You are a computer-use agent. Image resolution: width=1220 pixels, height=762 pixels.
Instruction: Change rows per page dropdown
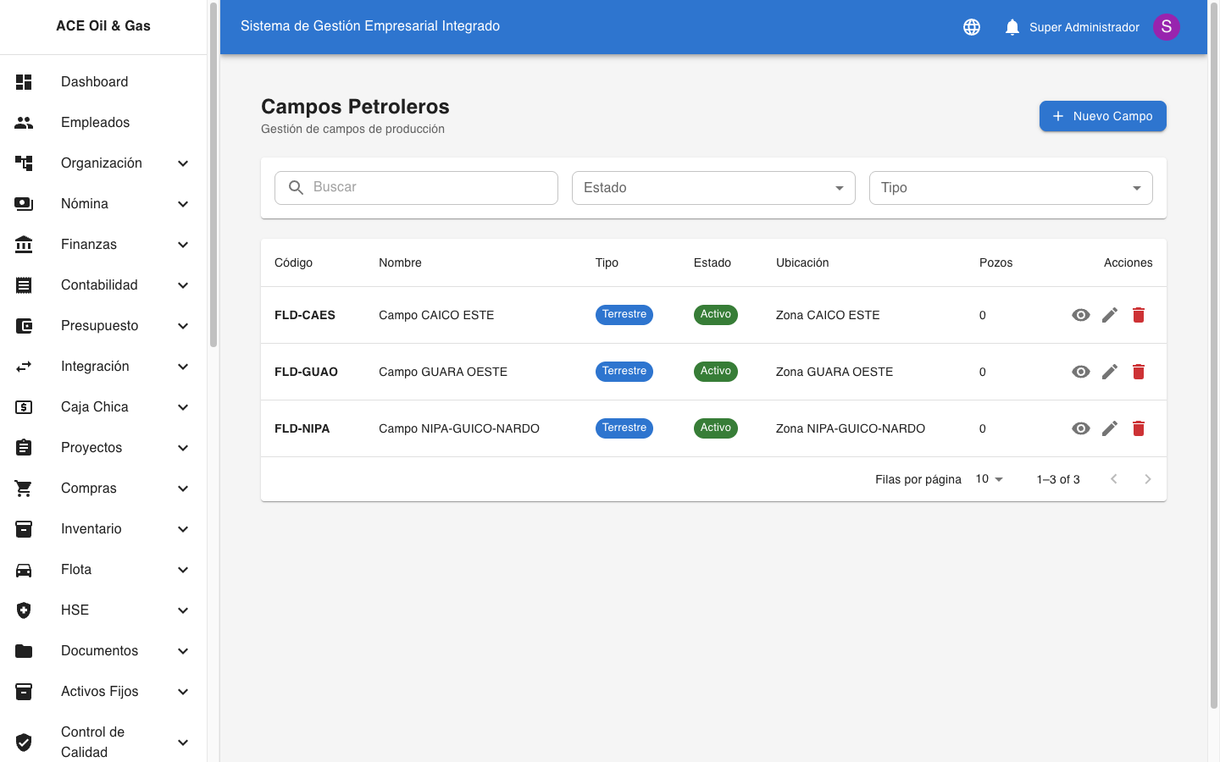point(989,479)
